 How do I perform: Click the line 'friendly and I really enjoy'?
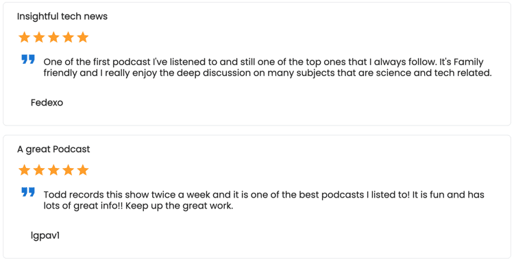click(268, 73)
